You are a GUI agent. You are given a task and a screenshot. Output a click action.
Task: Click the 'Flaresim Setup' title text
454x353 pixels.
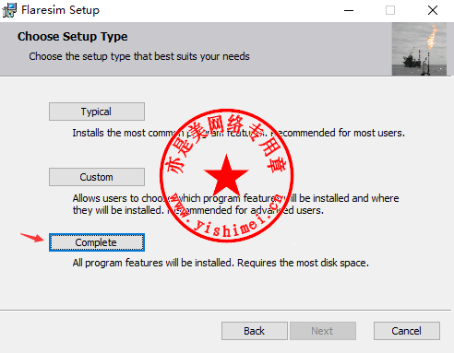pyautogui.click(x=60, y=10)
